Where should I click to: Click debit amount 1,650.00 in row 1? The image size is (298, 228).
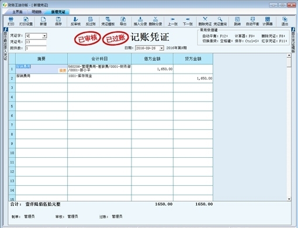[153, 69]
